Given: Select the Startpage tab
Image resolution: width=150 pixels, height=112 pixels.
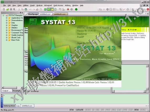Looking at the screenshot, I should 33,14.
